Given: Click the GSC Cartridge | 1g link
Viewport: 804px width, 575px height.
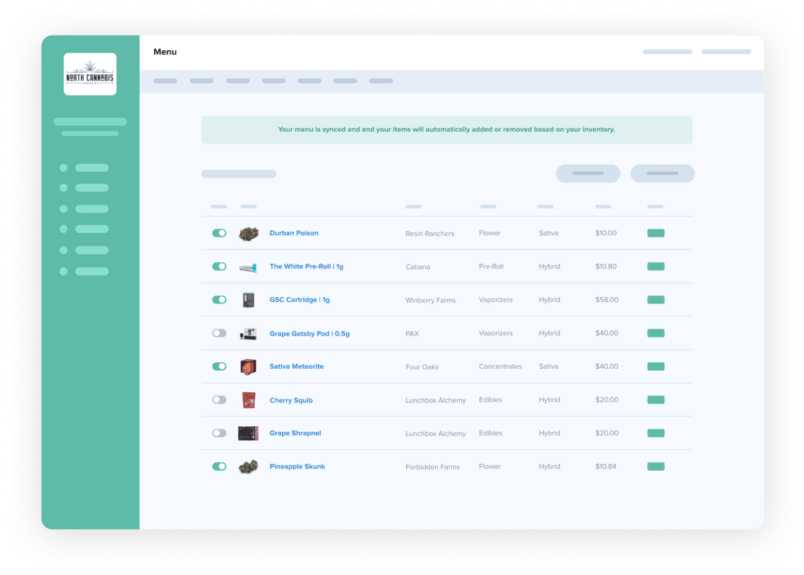Looking at the screenshot, I should pos(299,300).
